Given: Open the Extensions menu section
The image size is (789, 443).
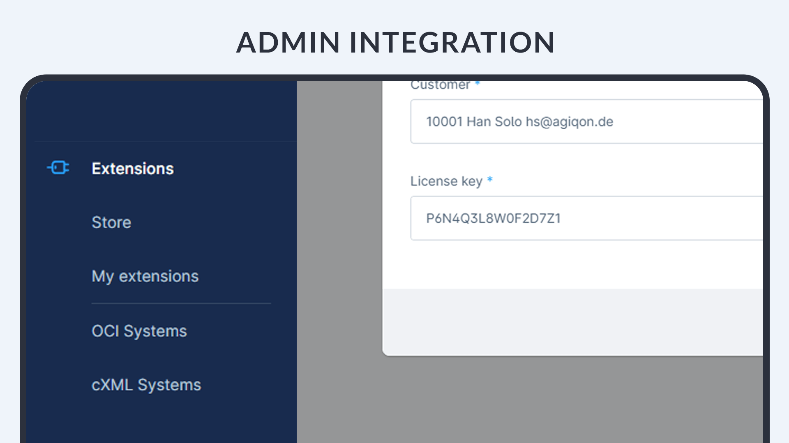Looking at the screenshot, I should [x=133, y=169].
